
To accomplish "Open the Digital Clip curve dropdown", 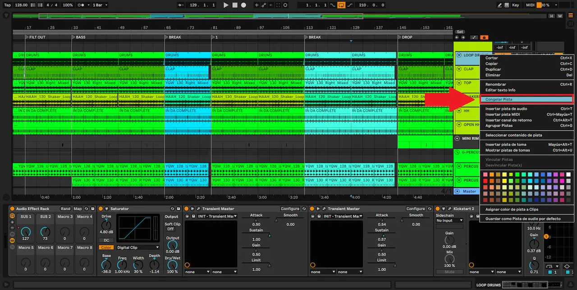I will [138, 247].
